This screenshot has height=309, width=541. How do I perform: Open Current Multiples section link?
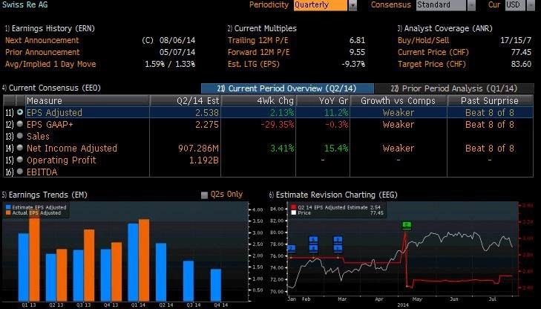click(x=262, y=28)
